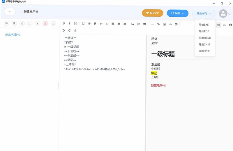The height and width of the screenshot is (151, 233).
Task: Maximize the application window
Action: [222, 3]
